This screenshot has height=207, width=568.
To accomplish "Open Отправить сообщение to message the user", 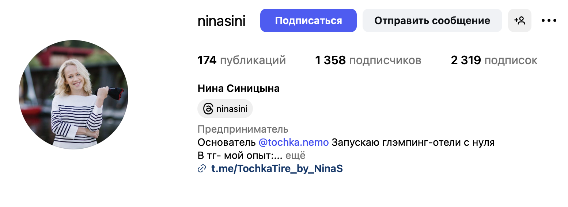I will point(432,20).
